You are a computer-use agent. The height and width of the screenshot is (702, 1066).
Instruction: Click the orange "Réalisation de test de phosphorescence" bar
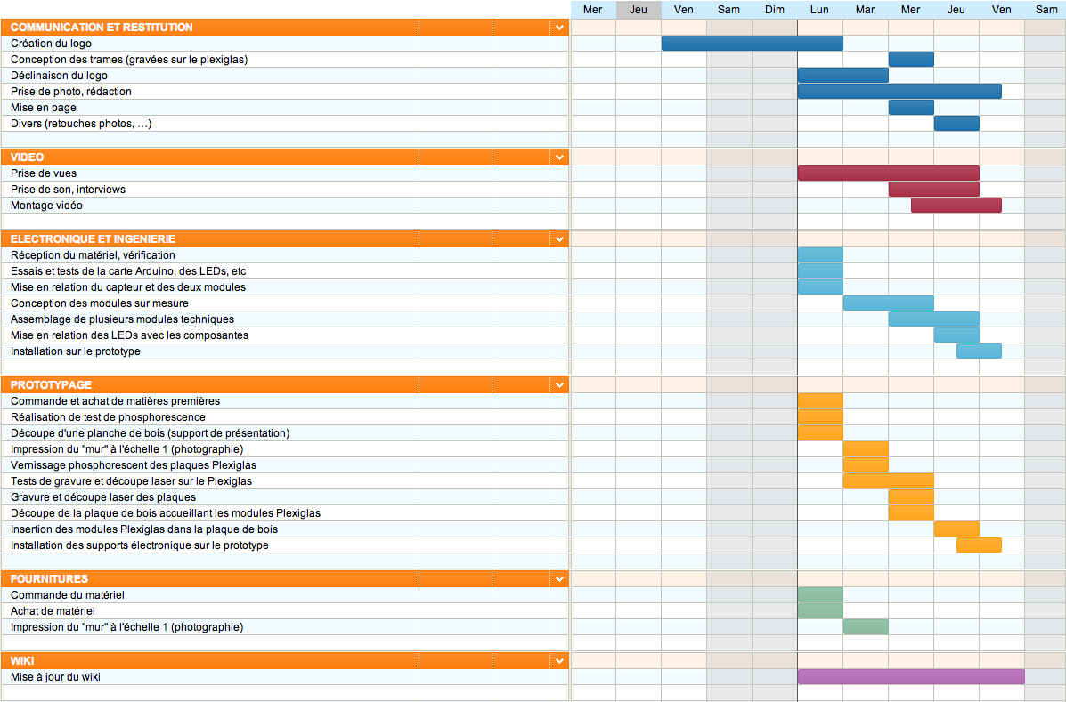(820, 417)
